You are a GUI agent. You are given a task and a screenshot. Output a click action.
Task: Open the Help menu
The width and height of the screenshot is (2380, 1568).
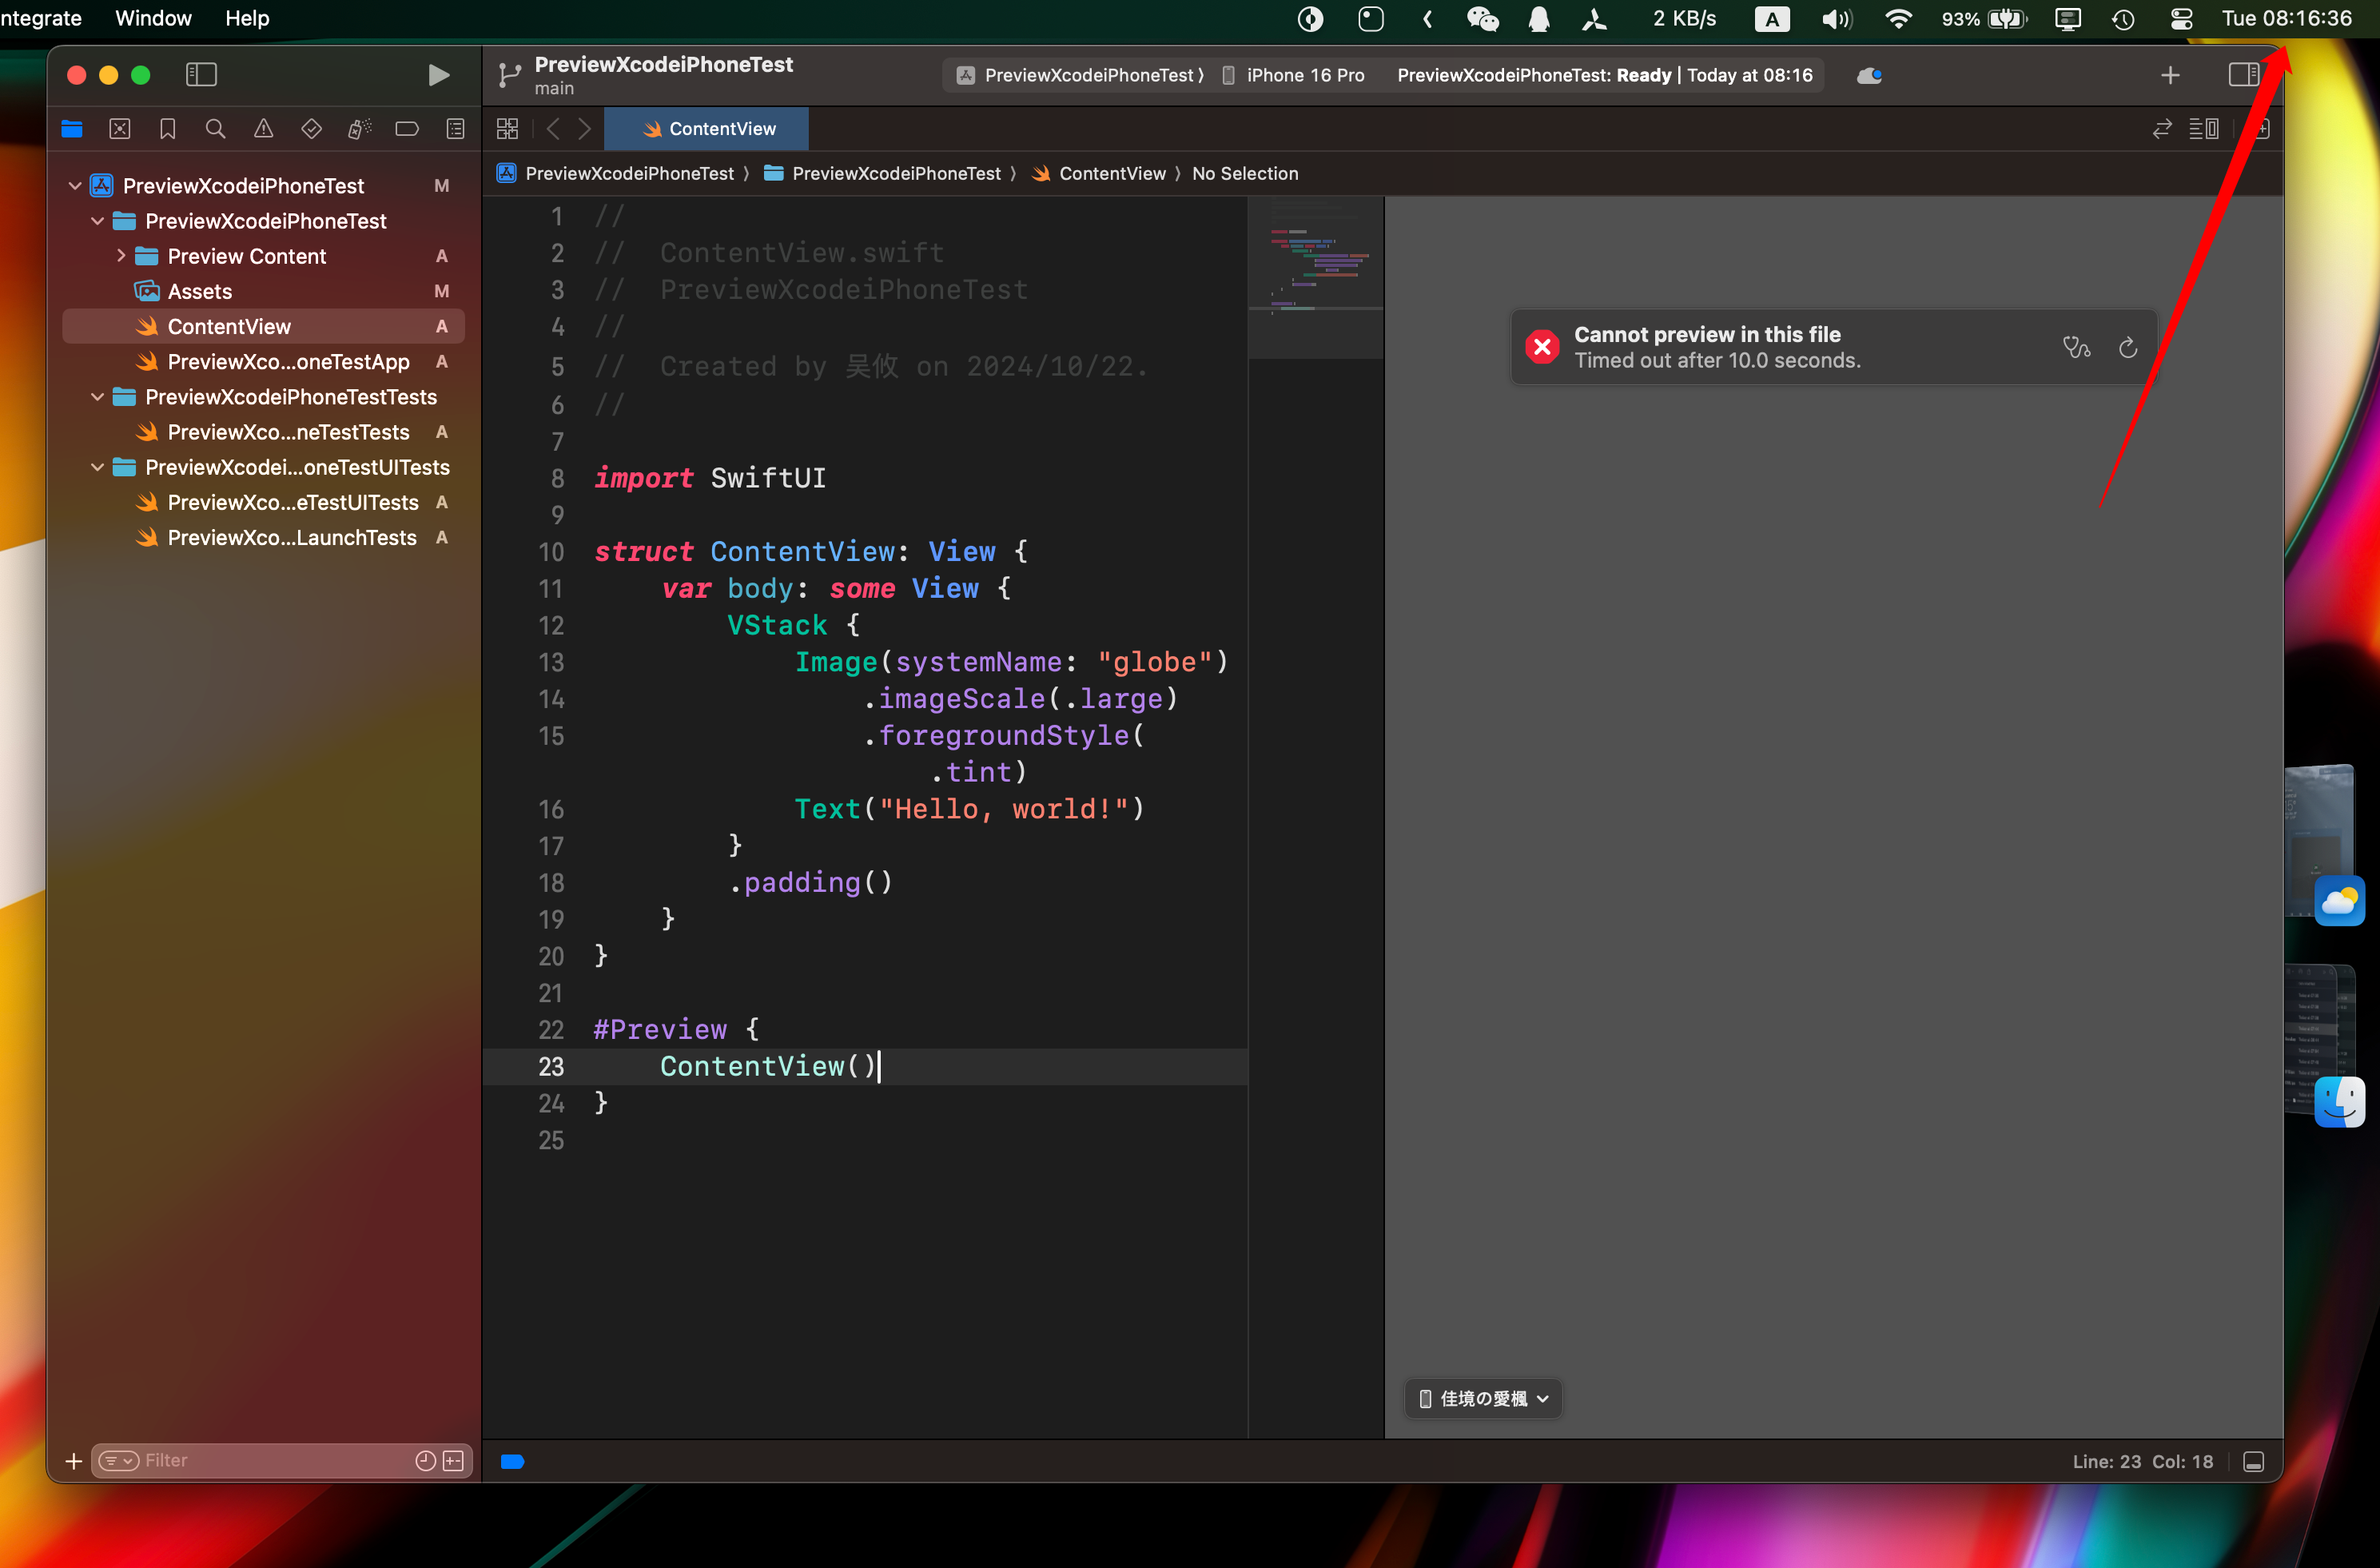247,18
